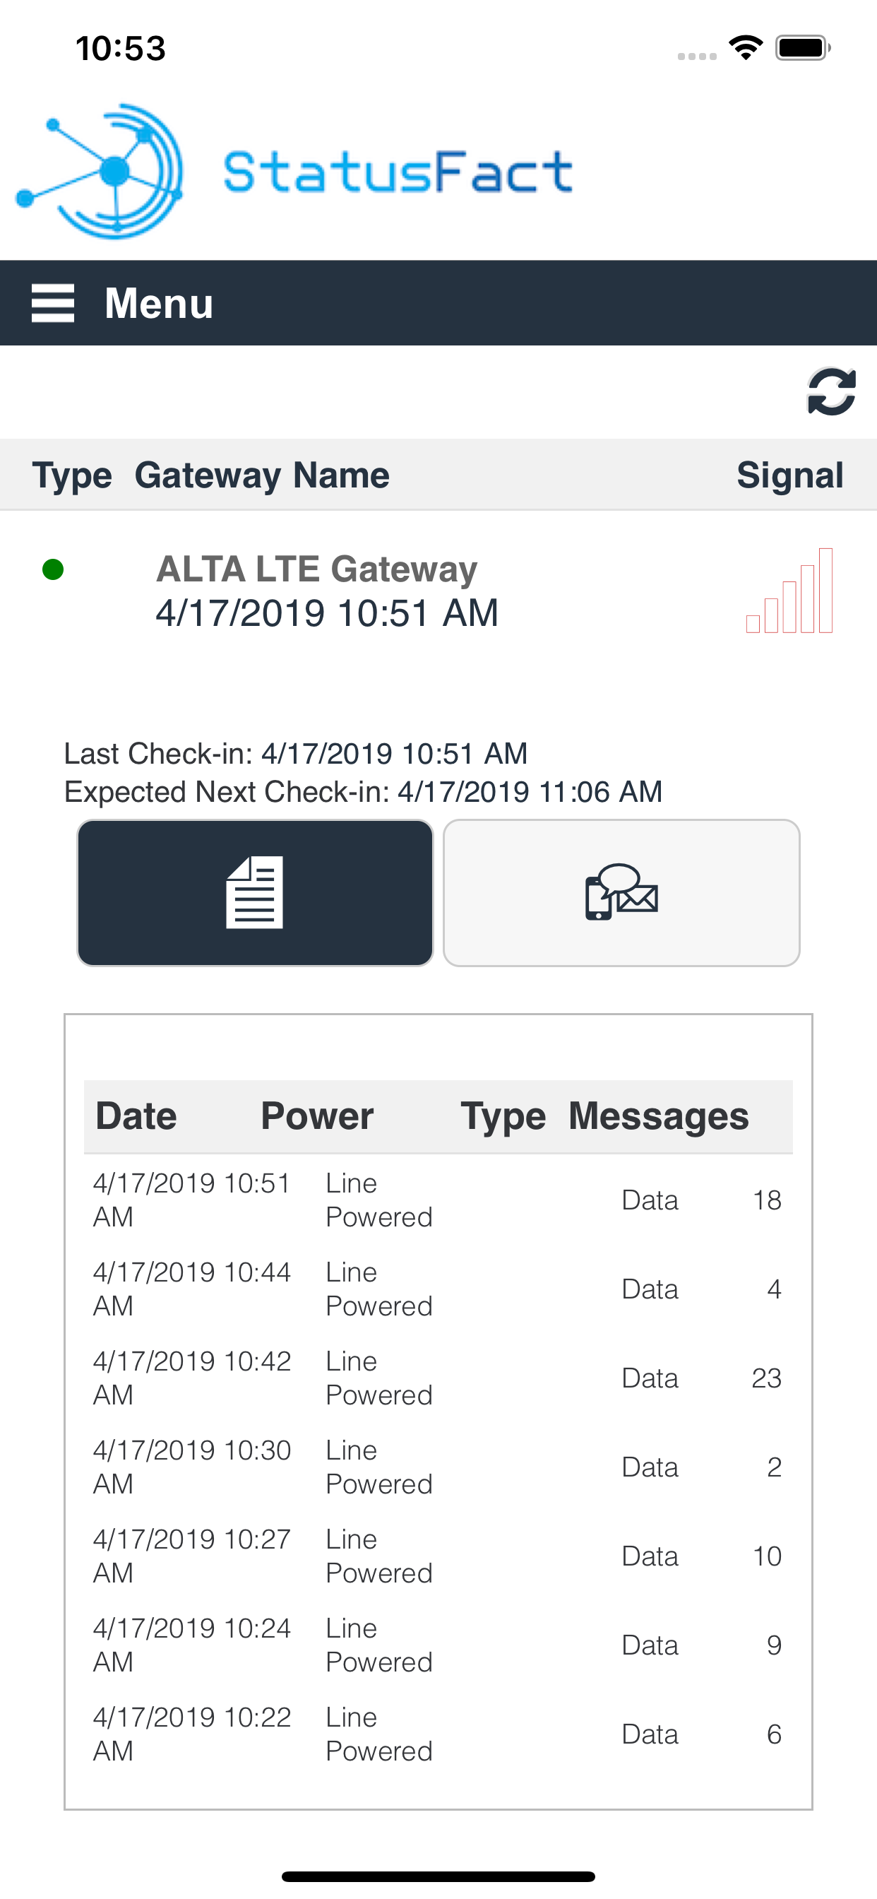Tap the Messages column header
This screenshot has width=877, height=1899.
coord(658,1116)
